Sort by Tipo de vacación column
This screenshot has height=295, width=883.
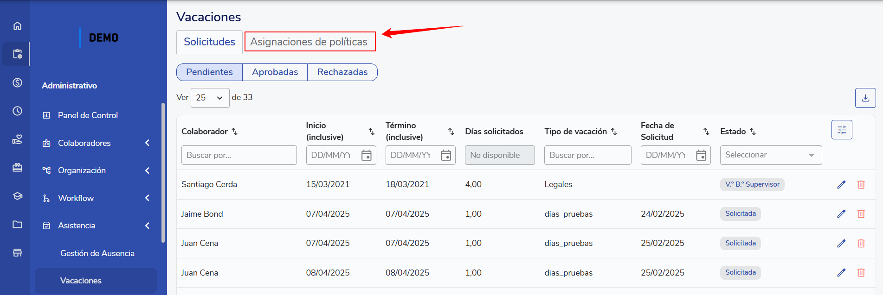tap(614, 132)
